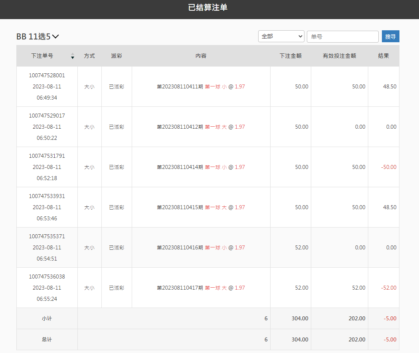
Task: Click the order 100747531791 row
Action: pos(47,156)
